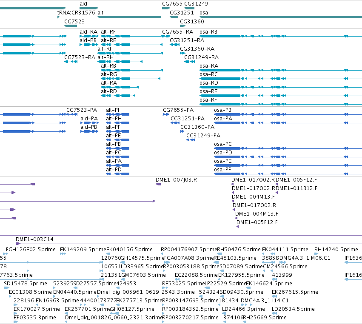
Task: Click the CG31249 gene glyph
Action: pos(189,8)
